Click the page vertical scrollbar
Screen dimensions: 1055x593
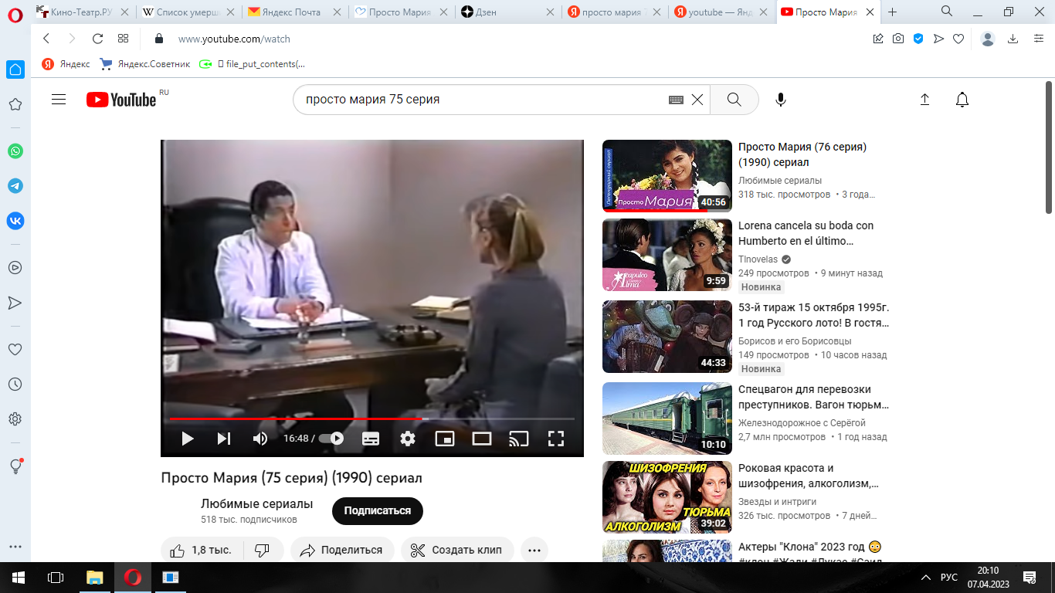tap(1049, 147)
